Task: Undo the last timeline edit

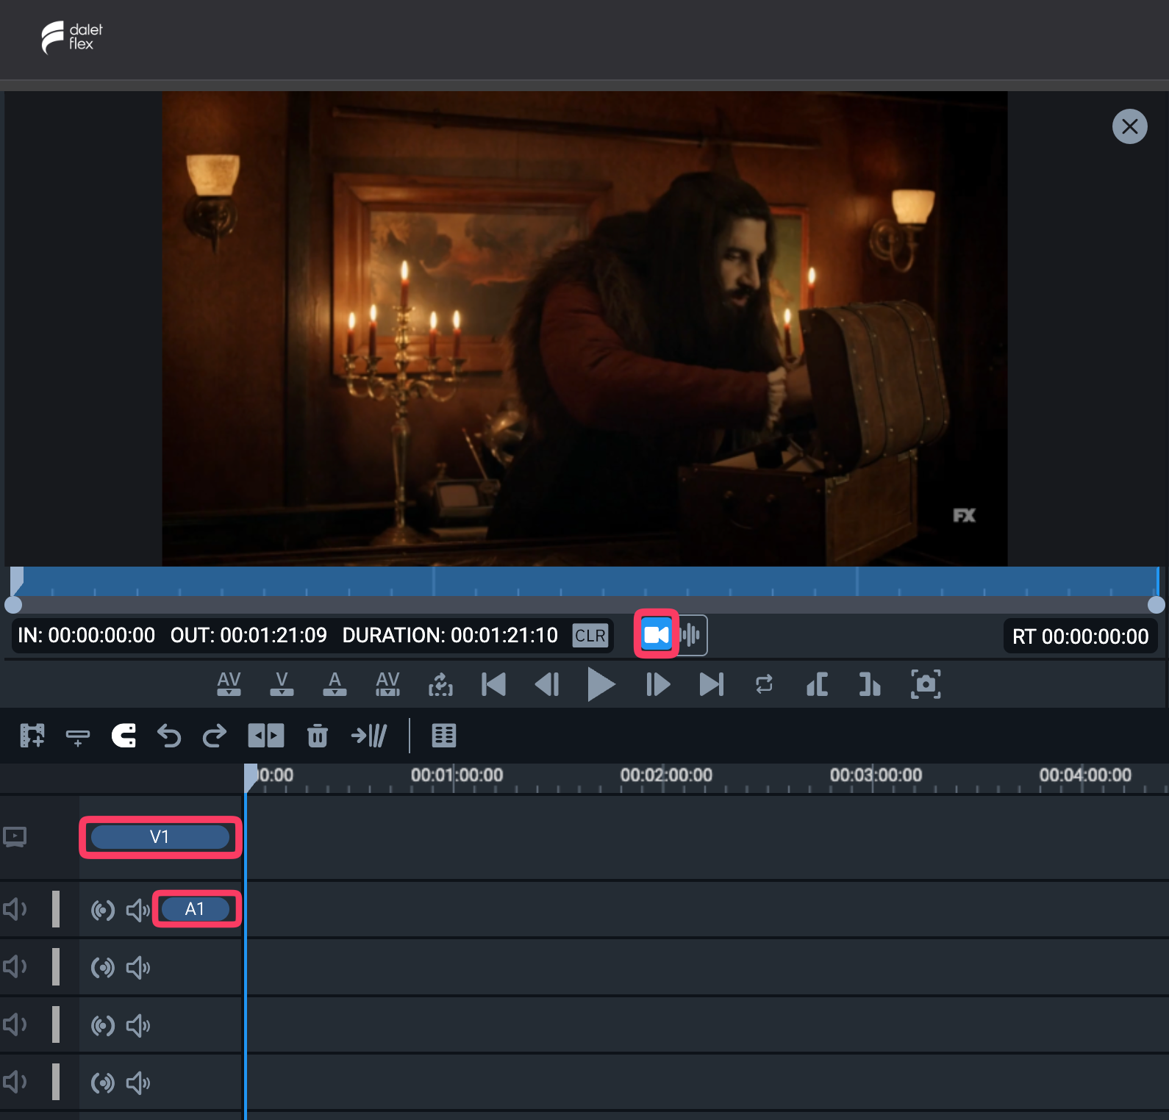Action: 169,736
